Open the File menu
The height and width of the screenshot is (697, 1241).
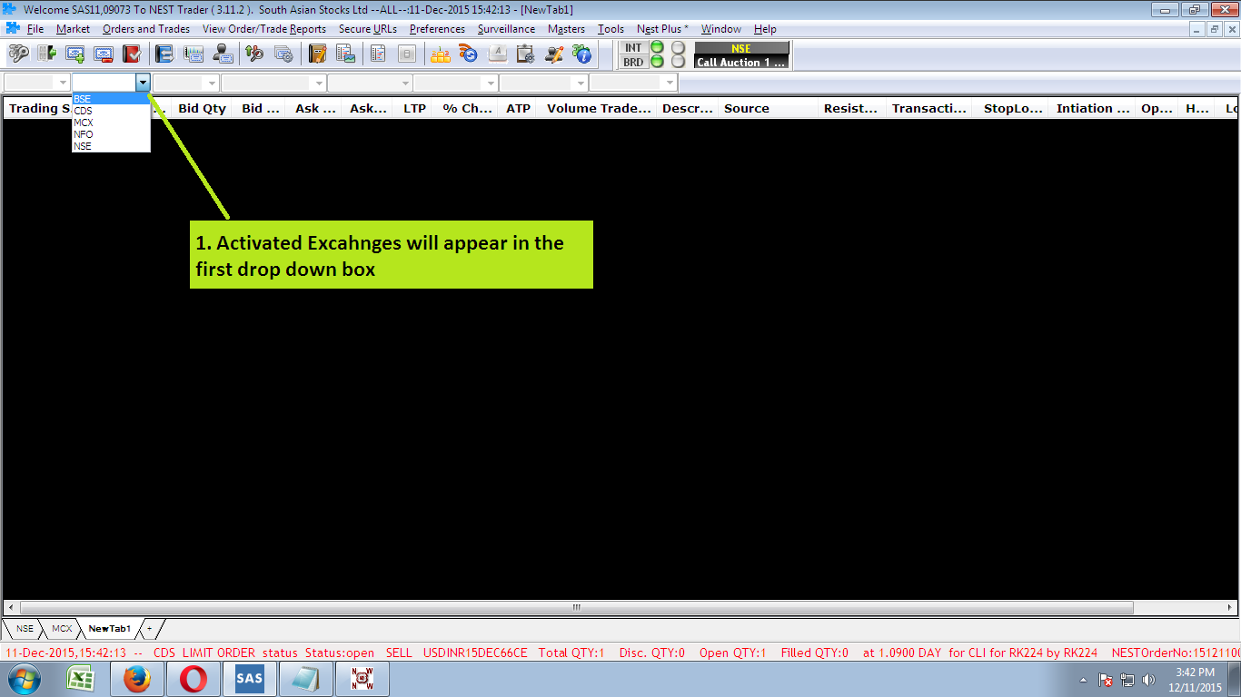point(35,29)
